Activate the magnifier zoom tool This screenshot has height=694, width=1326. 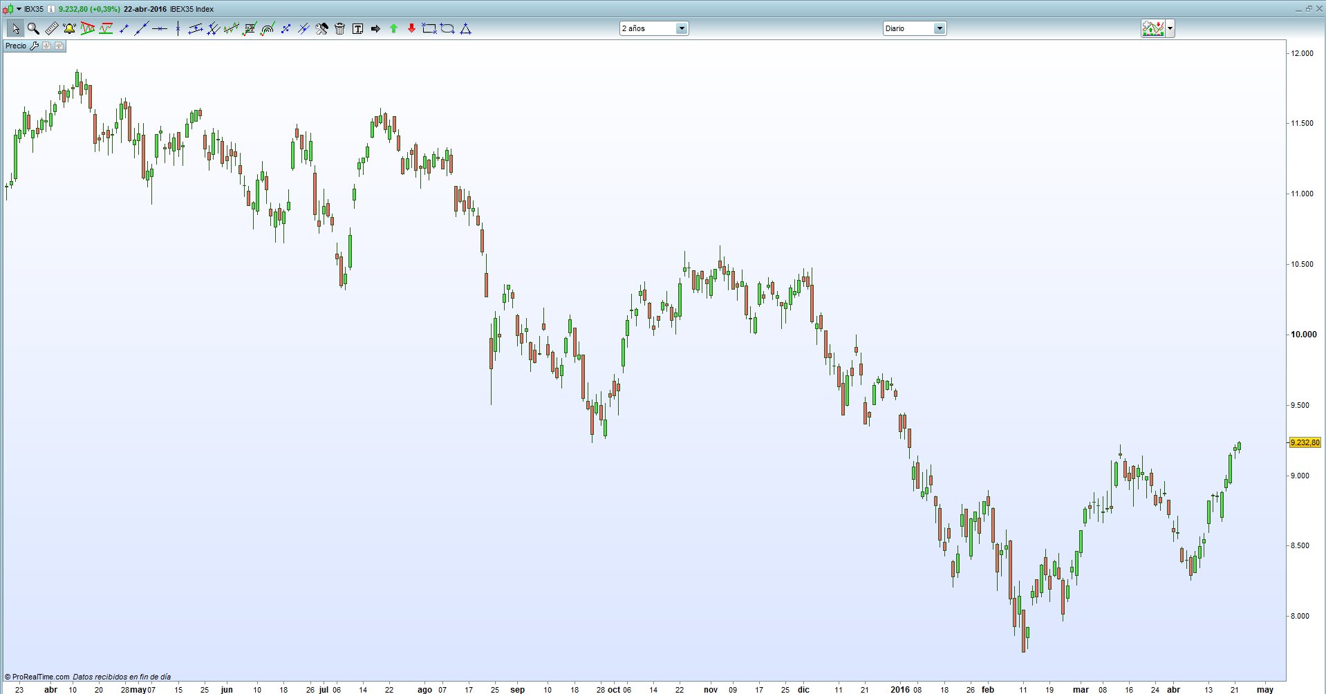pyautogui.click(x=33, y=28)
